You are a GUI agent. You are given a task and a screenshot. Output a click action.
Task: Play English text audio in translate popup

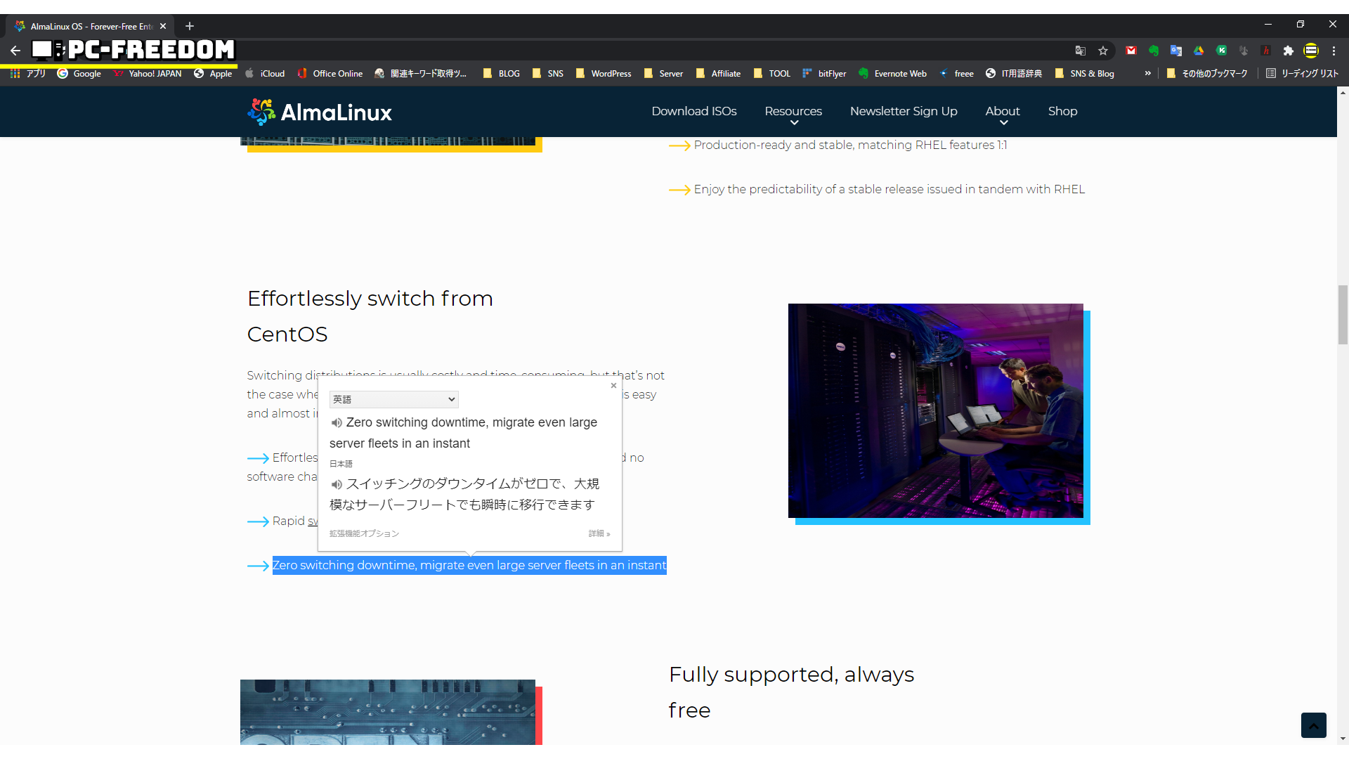[x=337, y=423]
